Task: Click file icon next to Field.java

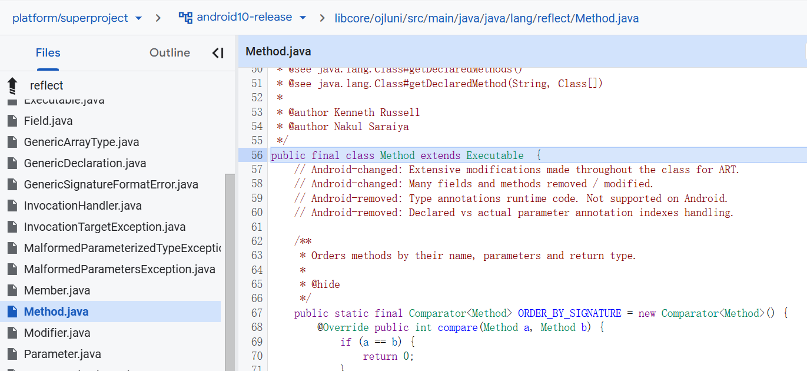Action: (12, 121)
